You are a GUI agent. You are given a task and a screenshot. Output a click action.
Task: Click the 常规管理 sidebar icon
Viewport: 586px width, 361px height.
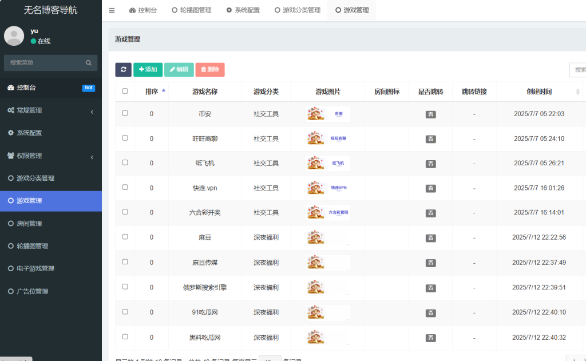point(10,110)
